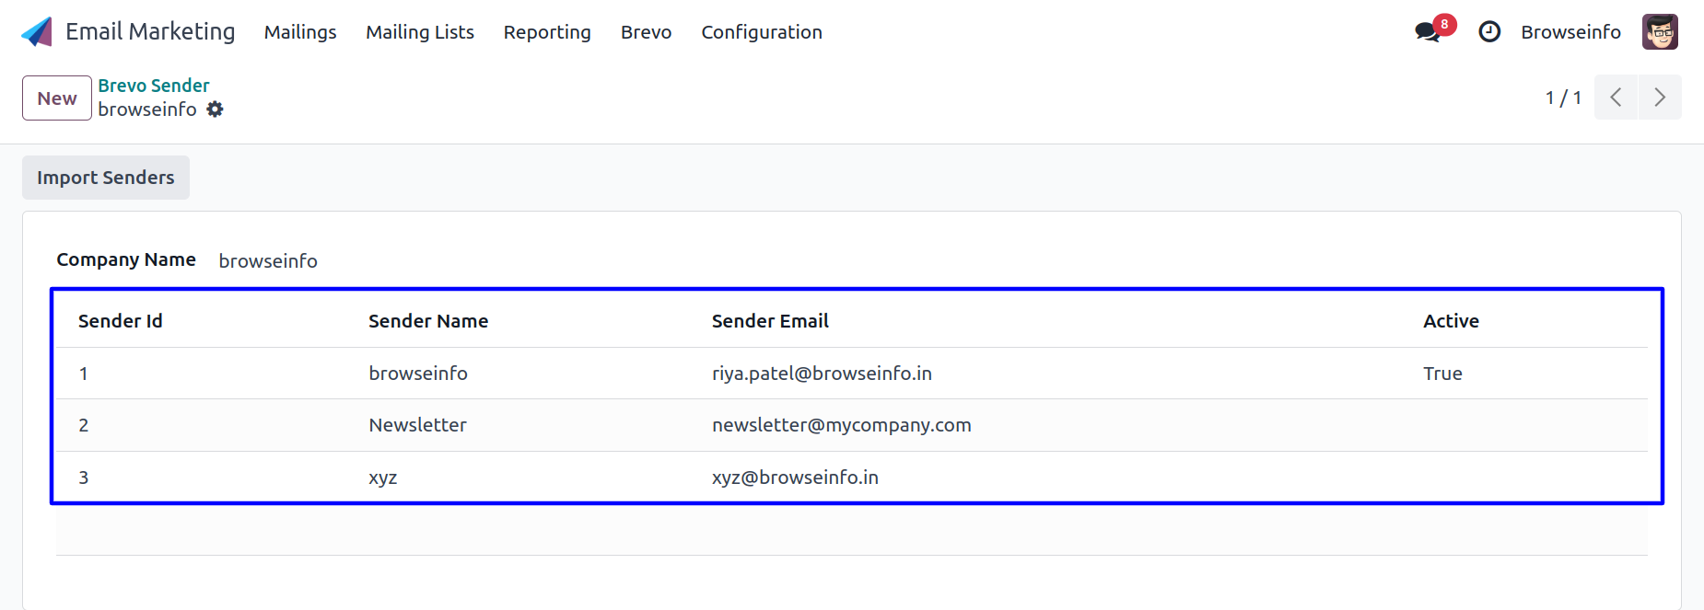Click the Company Name label
Image resolution: width=1704 pixels, height=610 pixels.
click(126, 260)
